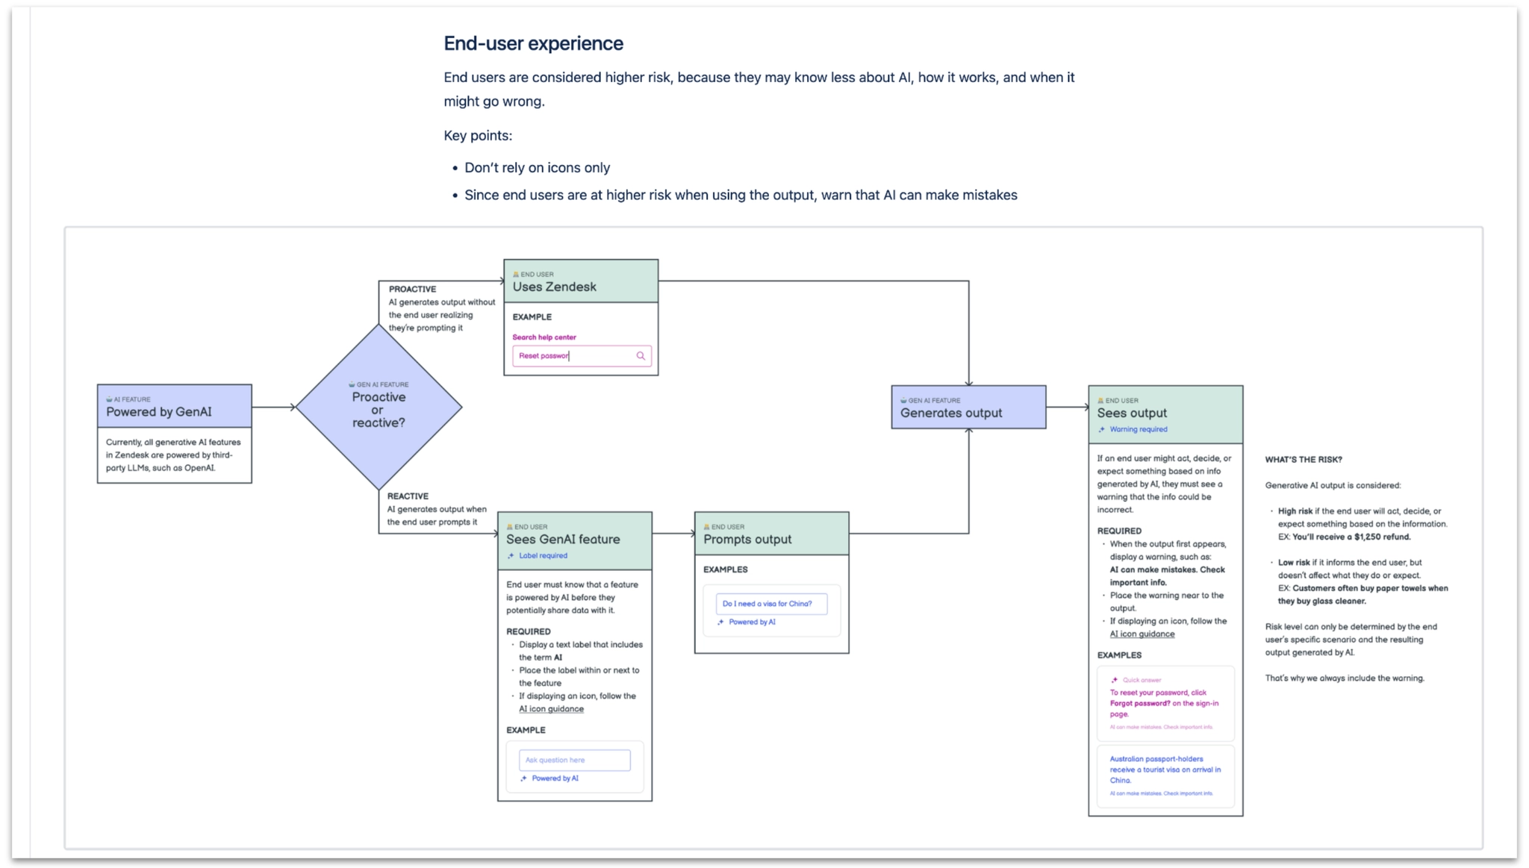The width and height of the screenshot is (1529, 868).
Task: Click the END USER icon on Prompts output card
Action: point(706,526)
